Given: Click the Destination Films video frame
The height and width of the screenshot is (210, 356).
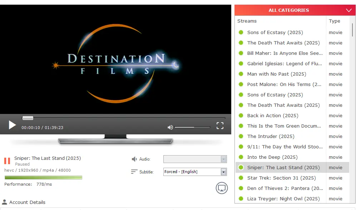Looking at the screenshot, I should (x=115, y=59).
